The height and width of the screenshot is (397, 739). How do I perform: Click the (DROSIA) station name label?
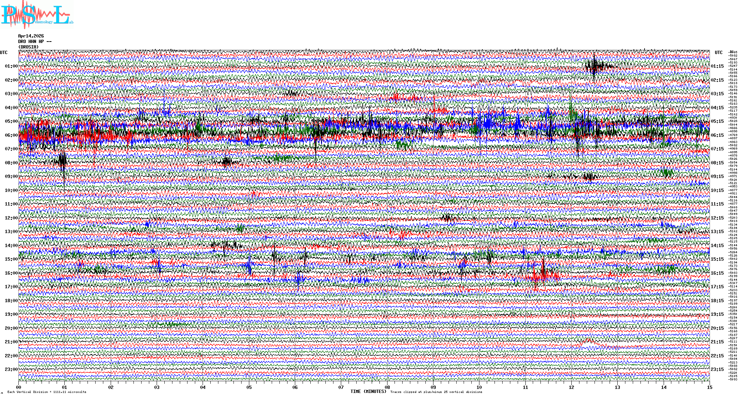(x=28, y=47)
